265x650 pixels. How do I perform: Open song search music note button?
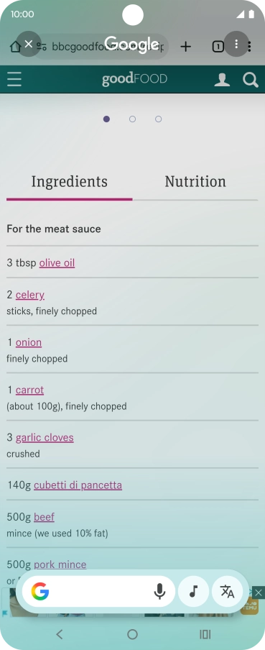point(193,591)
